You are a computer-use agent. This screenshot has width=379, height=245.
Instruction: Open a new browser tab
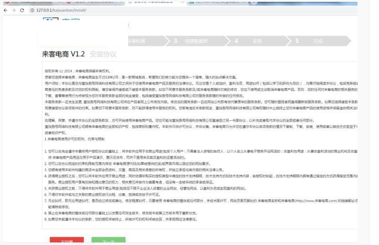253,2
